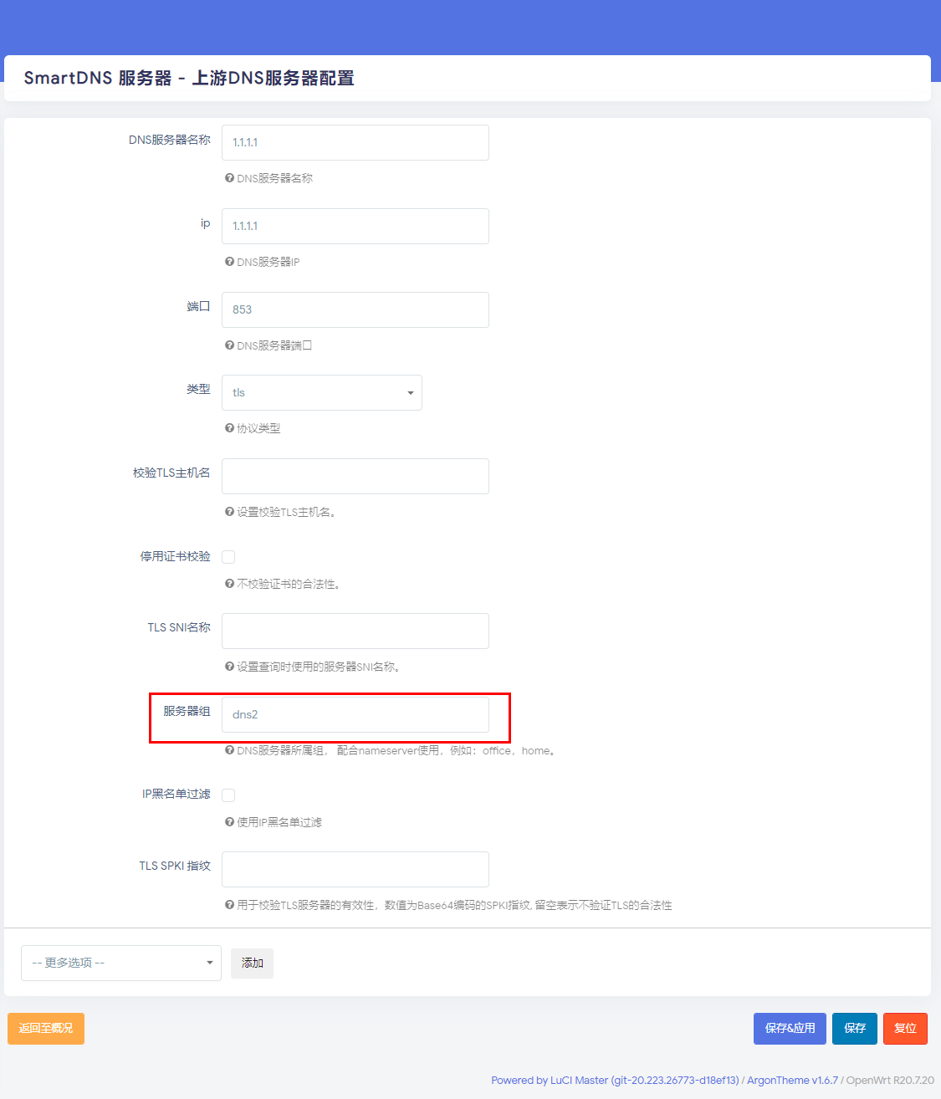Image resolution: width=941 pixels, height=1099 pixels.
Task: Open the ArgonTheme v1.6.7 footer link
Action: point(792,1081)
